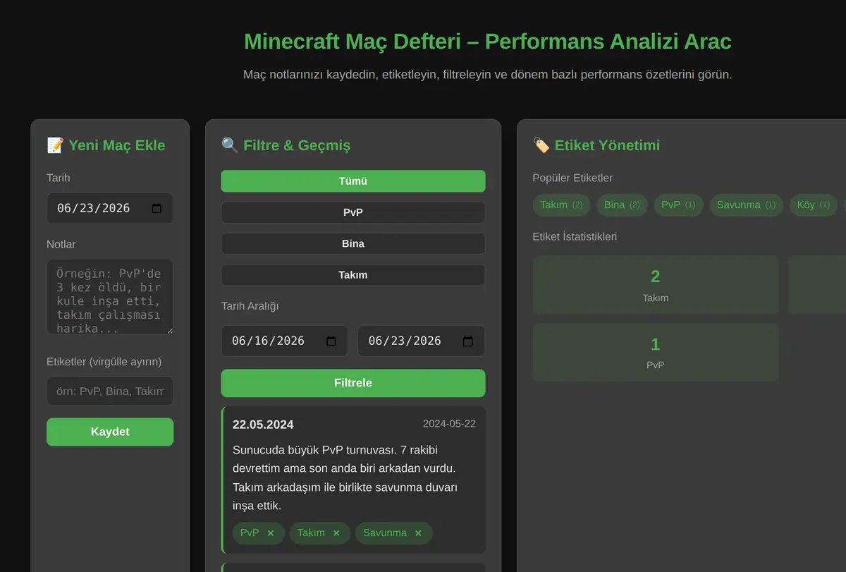
Task: Select the Tümü filter tab
Action: coord(353,181)
